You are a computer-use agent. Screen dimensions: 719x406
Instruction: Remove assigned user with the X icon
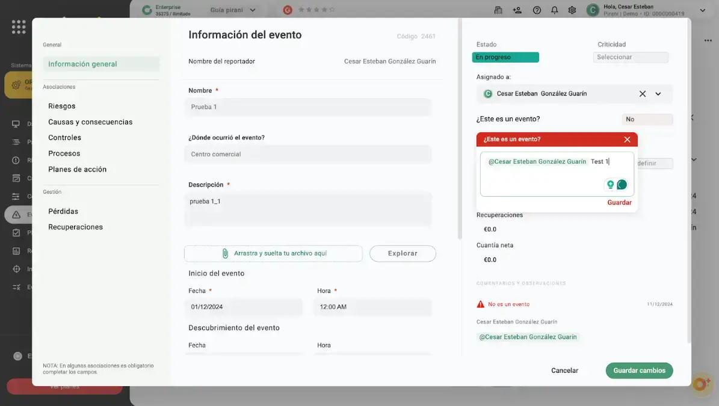coord(642,94)
